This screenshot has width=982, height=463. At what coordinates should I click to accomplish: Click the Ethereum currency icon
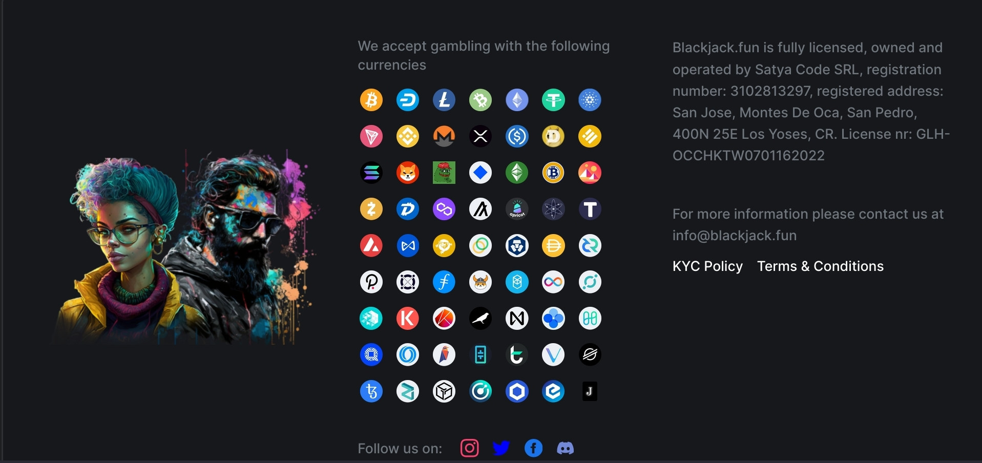[517, 100]
